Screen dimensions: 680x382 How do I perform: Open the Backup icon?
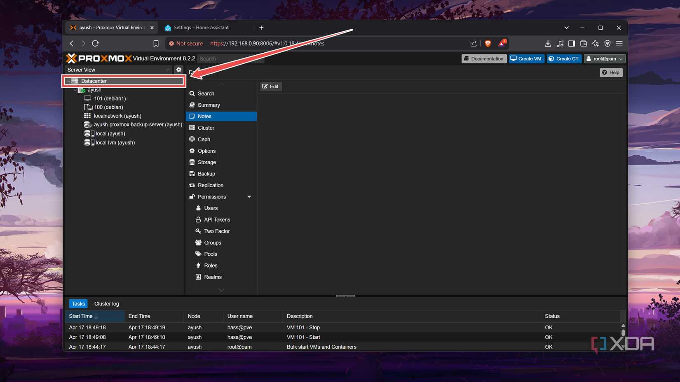point(192,174)
